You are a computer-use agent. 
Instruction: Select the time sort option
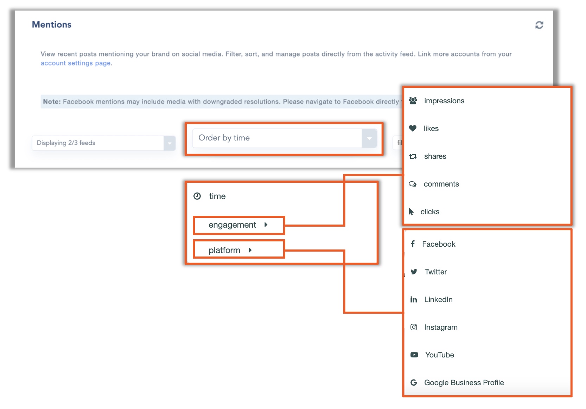[217, 196]
